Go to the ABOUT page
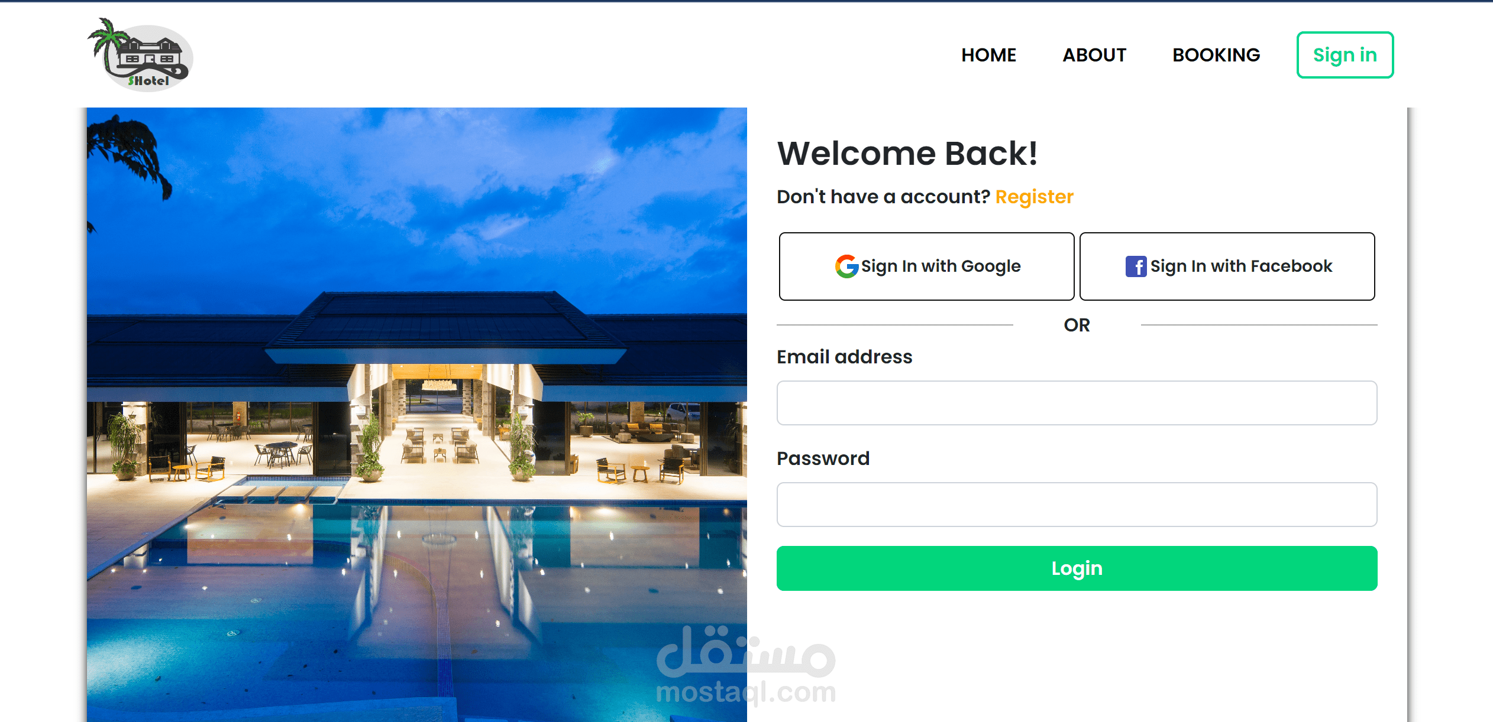1493x722 pixels. point(1094,55)
